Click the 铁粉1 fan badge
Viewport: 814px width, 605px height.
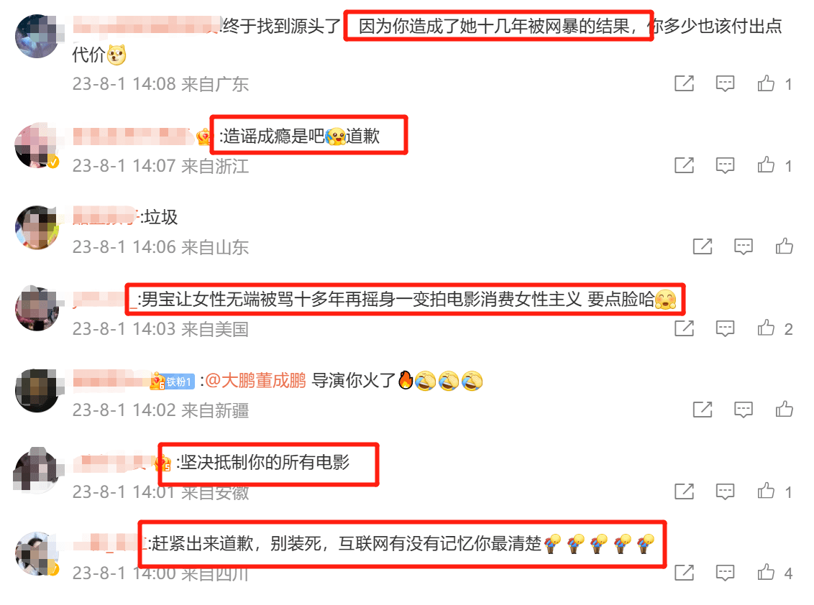pyautogui.click(x=178, y=382)
